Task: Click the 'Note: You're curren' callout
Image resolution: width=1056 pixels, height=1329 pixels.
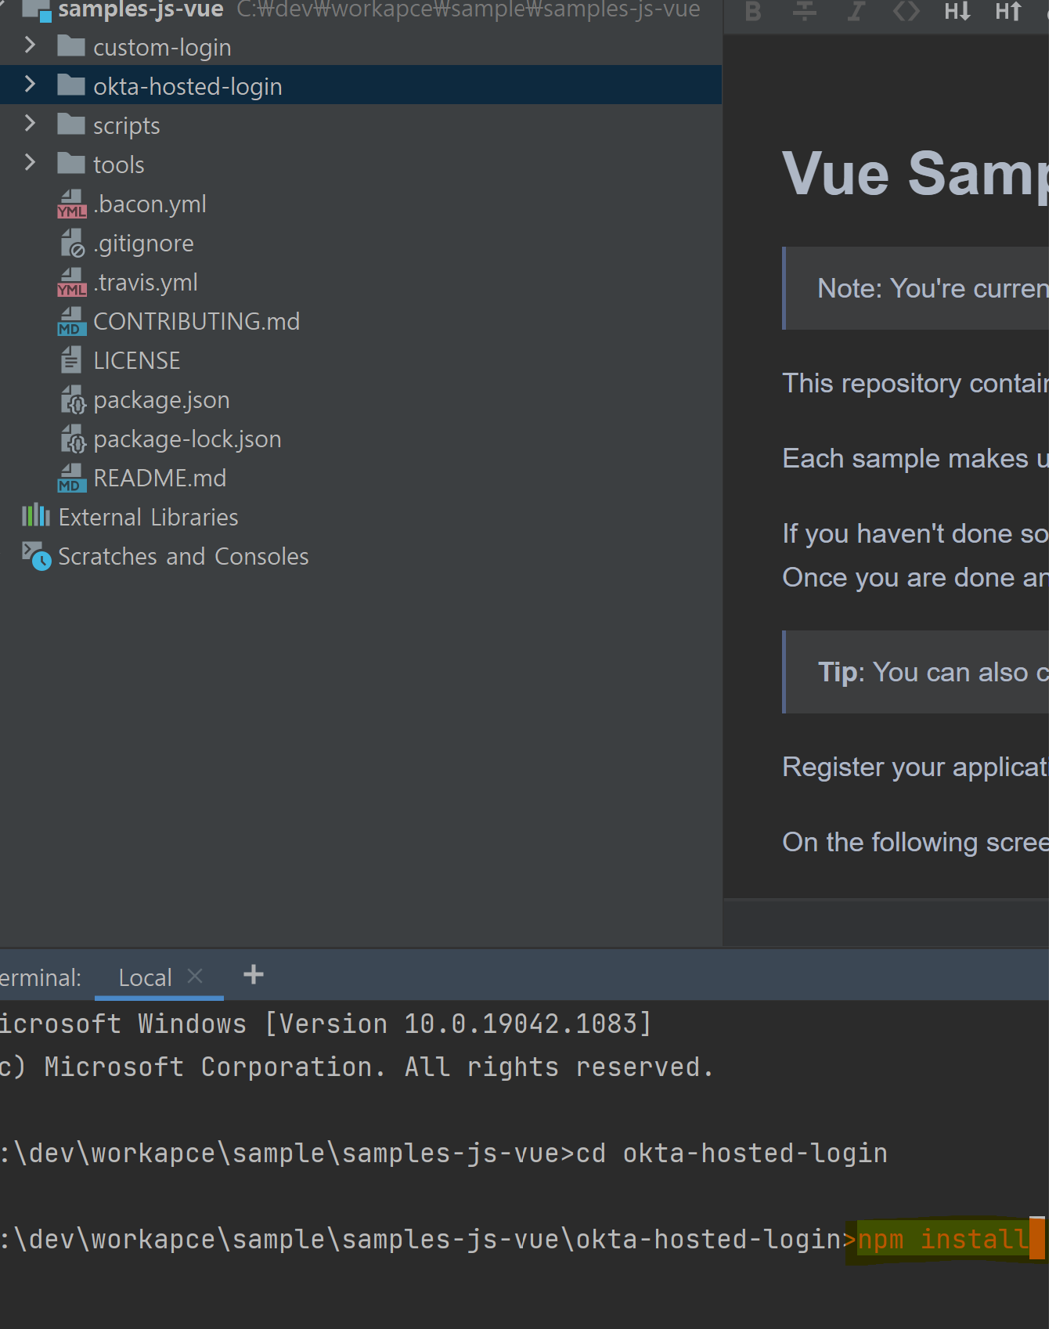Action: pos(916,288)
